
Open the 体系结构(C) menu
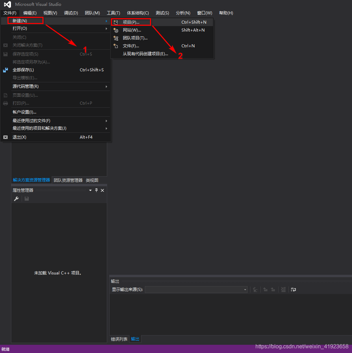(138, 13)
